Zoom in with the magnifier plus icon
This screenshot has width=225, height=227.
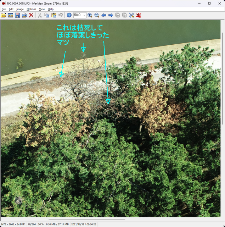tap(90, 15)
